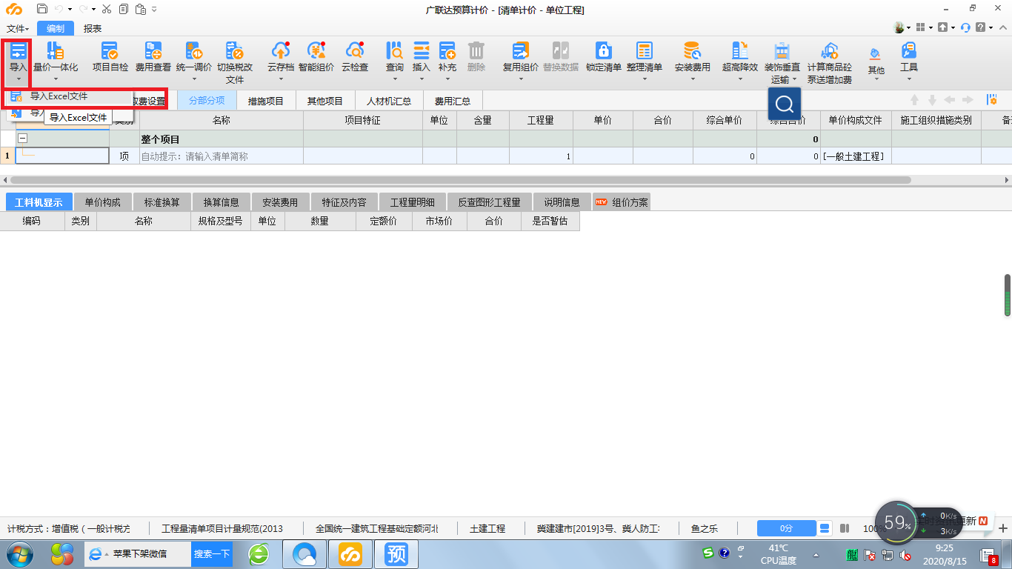Collapse the ribbon with the up chevron
The image size is (1012, 569).
[1002, 27]
